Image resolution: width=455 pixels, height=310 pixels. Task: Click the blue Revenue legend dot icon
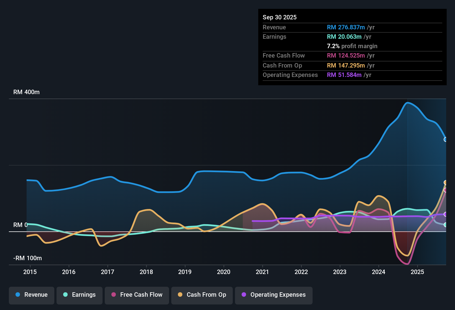coord(17,295)
